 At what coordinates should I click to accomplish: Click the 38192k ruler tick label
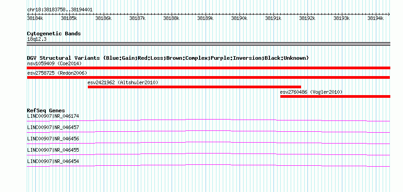pyautogui.click(x=307, y=18)
